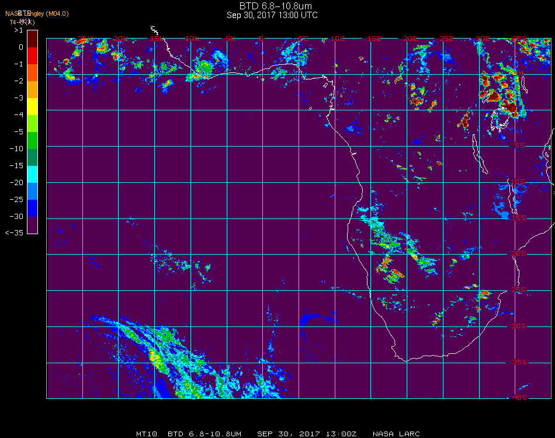Click the 'NASA Langley (M04.0)' label

pos(37,13)
